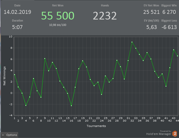Image resolution: width=179 pixels, height=138 pixels.
Task: Click the EV bb/100 value 5,63
Action: [151, 27]
